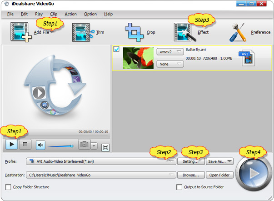Open the Option menu
The height and width of the screenshot is (201, 274).
[90, 14]
